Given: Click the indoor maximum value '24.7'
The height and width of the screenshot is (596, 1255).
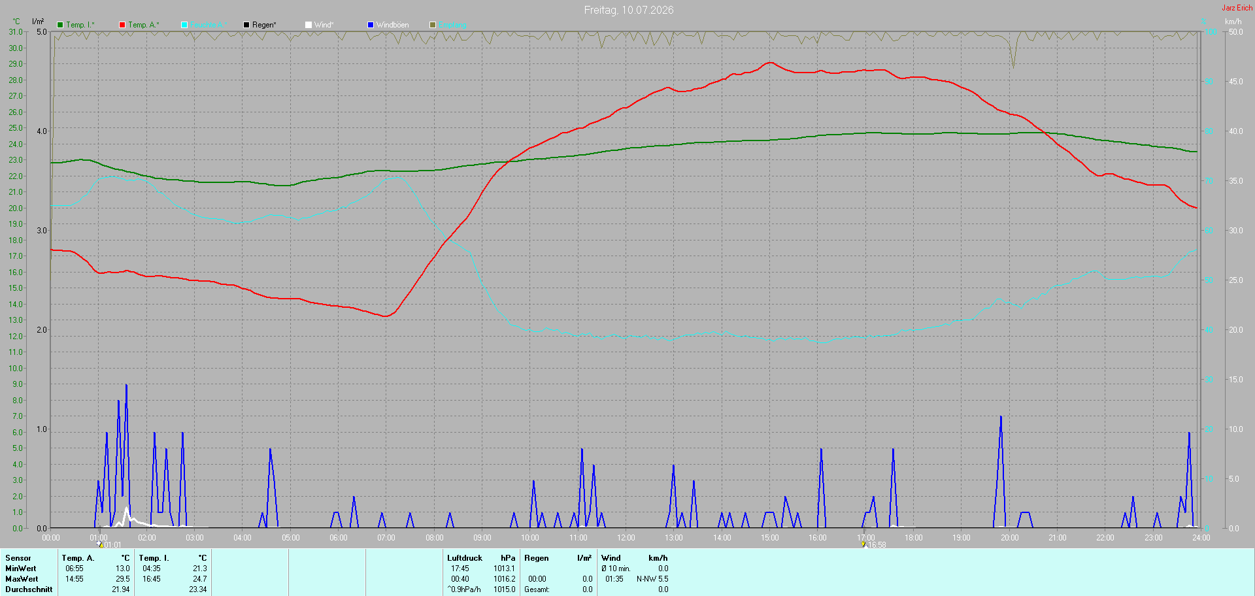Looking at the screenshot, I should tap(200, 579).
